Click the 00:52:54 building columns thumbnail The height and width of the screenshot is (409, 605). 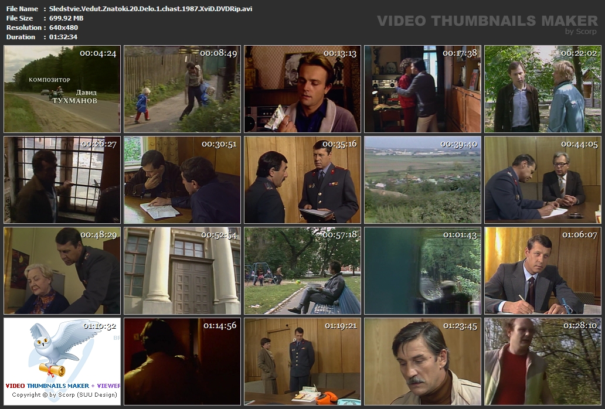(x=182, y=271)
